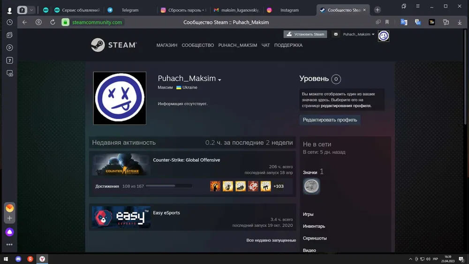The width and height of the screenshot is (469, 264).
Task: Switch to the Сервис объявлений tab
Action: [x=77, y=10]
